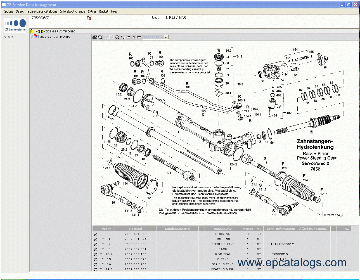Click the ME column header
The height and width of the screenshot is (280, 360).
259,229
